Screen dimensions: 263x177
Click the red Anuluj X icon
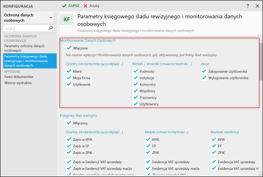(x=86, y=6)
